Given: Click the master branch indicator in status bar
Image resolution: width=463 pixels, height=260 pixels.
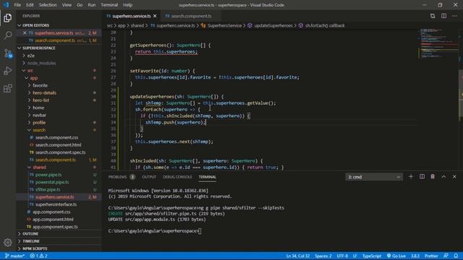Looking at the screenshot, I should pos(14,256).
